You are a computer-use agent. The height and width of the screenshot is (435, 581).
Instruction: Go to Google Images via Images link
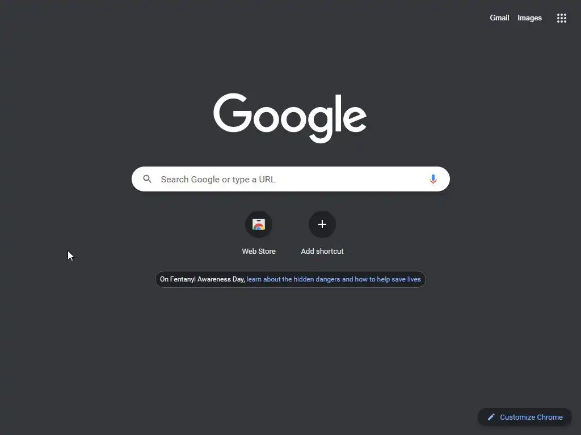529,18
